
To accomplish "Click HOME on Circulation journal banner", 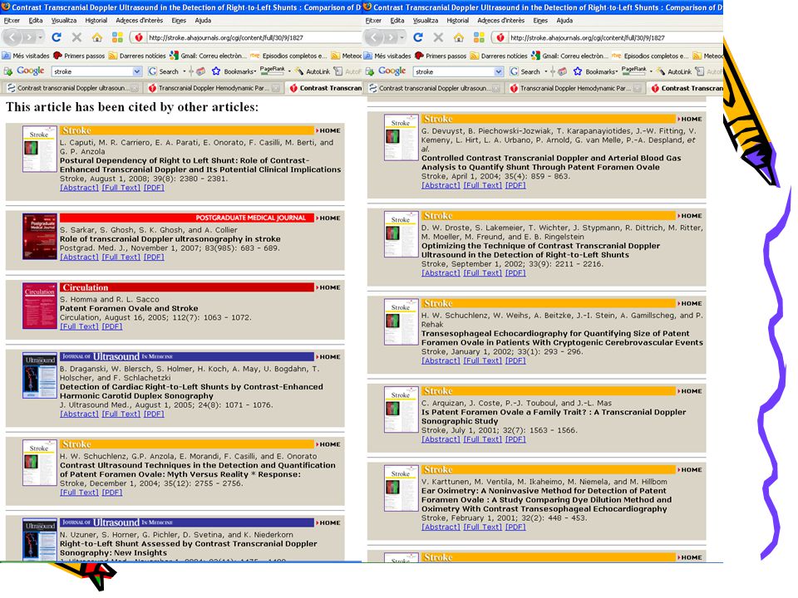I will point(329,287).
